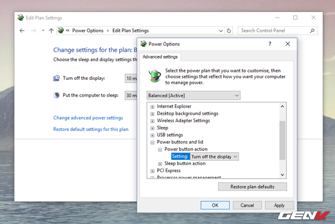The image size is (335, 224).
Task: Select the highlighted Setting: label
Action: 180,157
